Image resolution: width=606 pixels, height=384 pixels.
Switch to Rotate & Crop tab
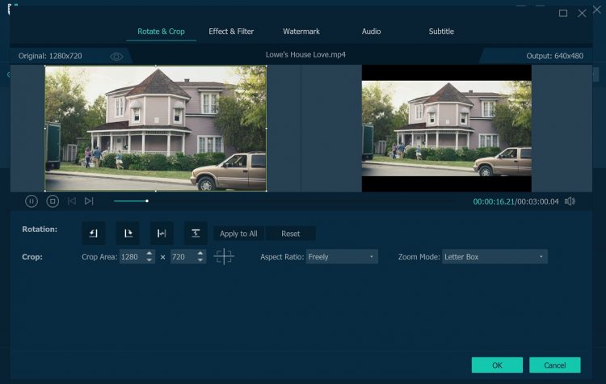pos(161,32)
